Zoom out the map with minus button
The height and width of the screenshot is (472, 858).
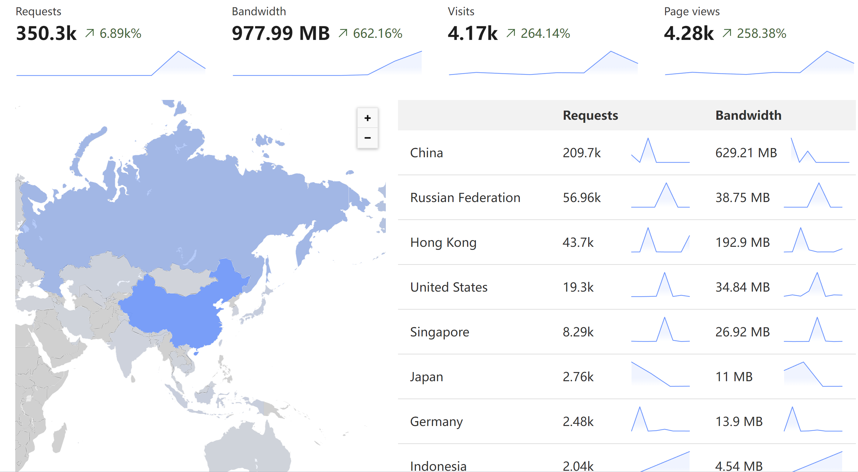pos(367,138)
